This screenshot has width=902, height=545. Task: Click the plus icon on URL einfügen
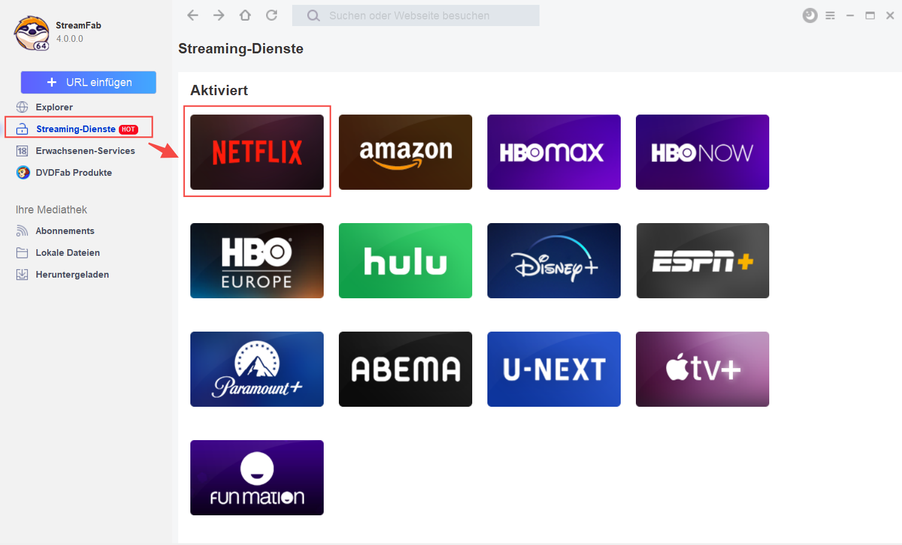coord(52,82)
